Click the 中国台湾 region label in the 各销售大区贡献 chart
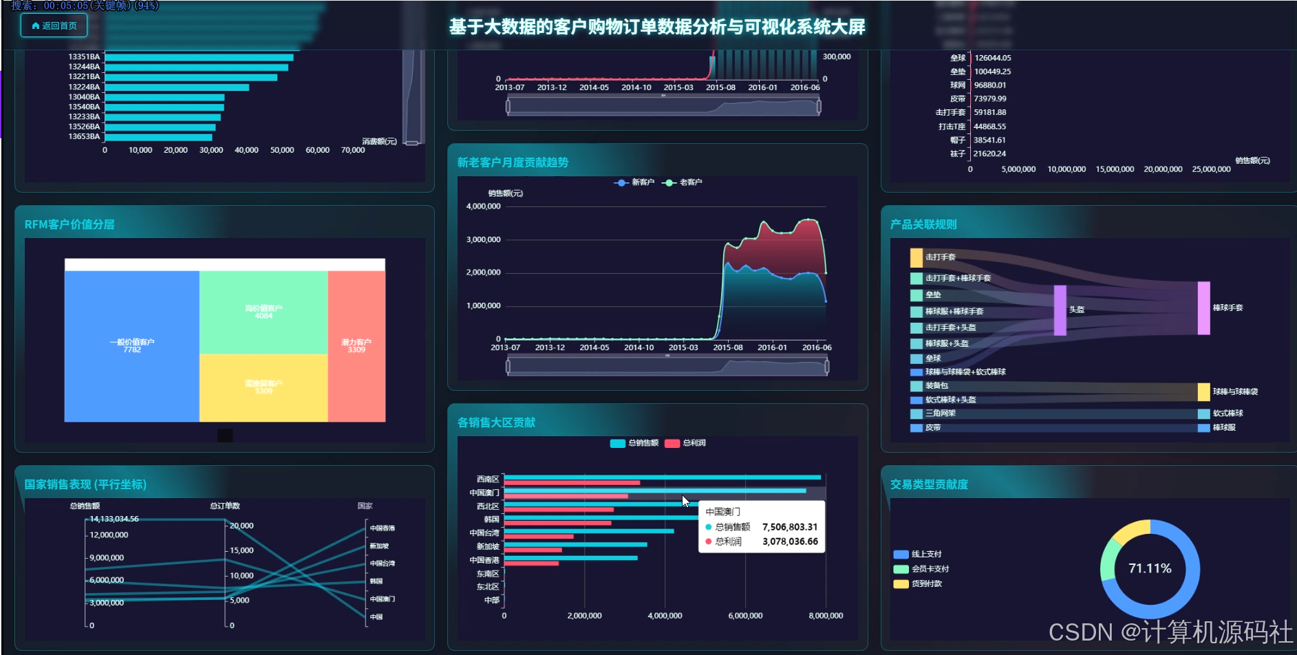Image resolution: width=1297 pixels, height=655 pixels. coord(484,533)
